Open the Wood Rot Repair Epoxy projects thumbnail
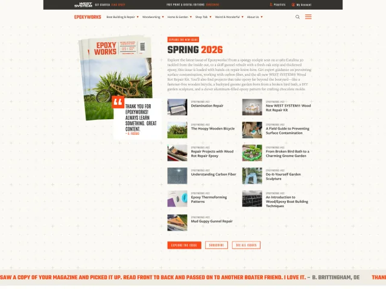 coord(177,153)
